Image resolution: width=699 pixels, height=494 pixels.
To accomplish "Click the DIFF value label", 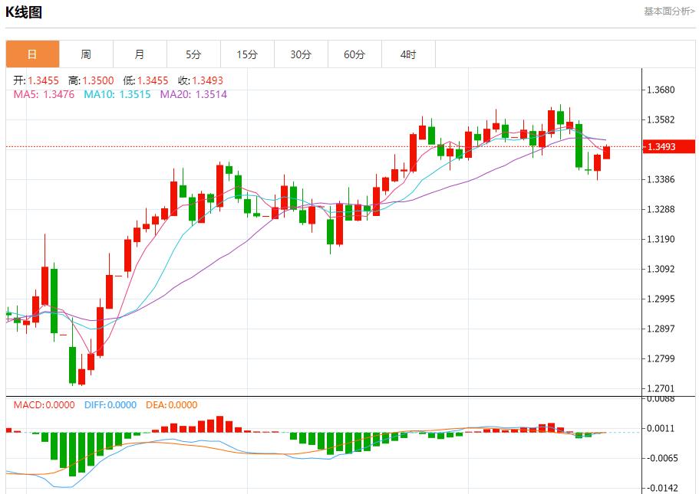I will point(108,405).
